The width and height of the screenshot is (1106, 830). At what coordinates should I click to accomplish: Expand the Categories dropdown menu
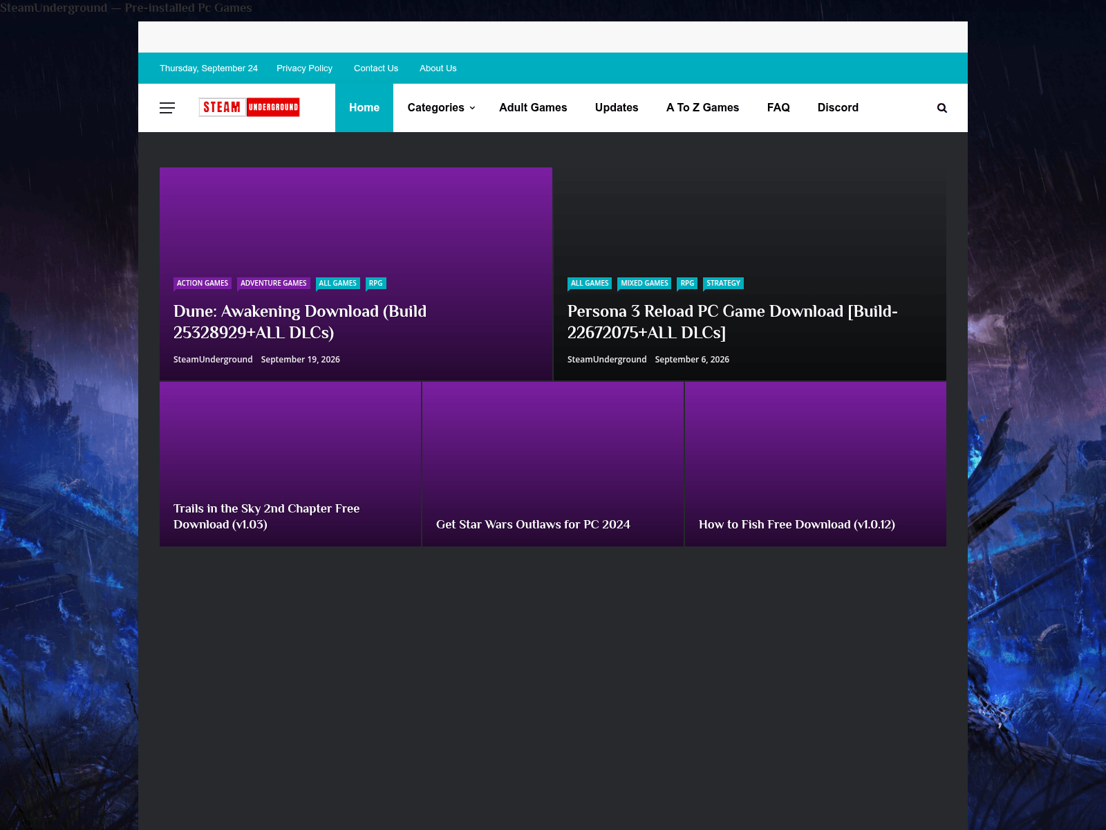[x=441, y=108]
